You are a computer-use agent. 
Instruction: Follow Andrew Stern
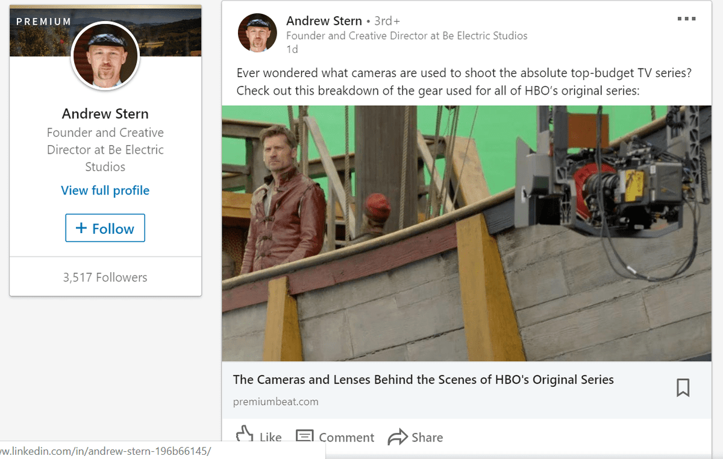coord(105,228)
